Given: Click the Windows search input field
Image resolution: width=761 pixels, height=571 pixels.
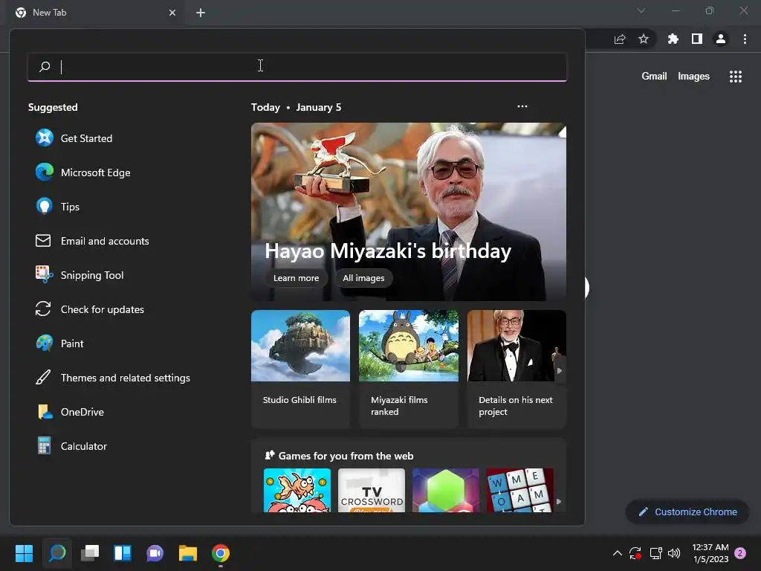Looking at the screenshot, I should [297, 66].
